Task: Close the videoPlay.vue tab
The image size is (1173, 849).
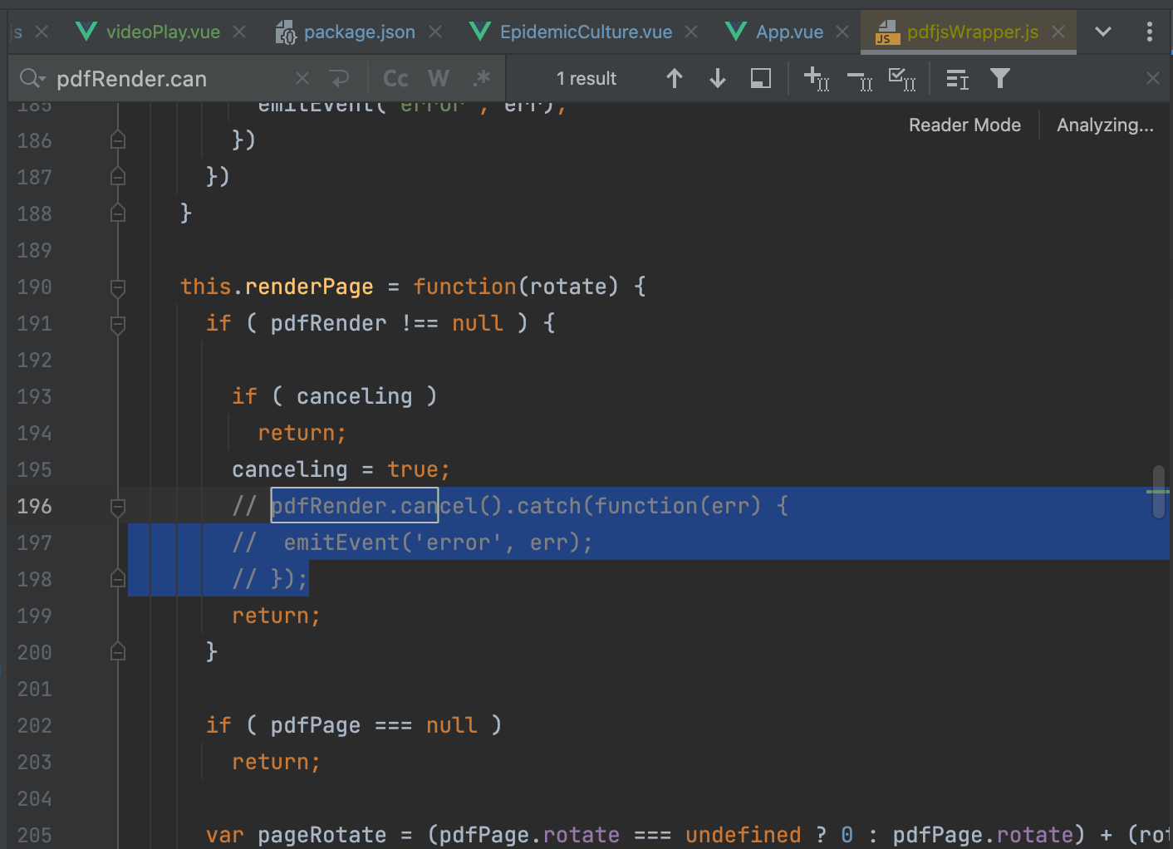Action: [239, 32]
